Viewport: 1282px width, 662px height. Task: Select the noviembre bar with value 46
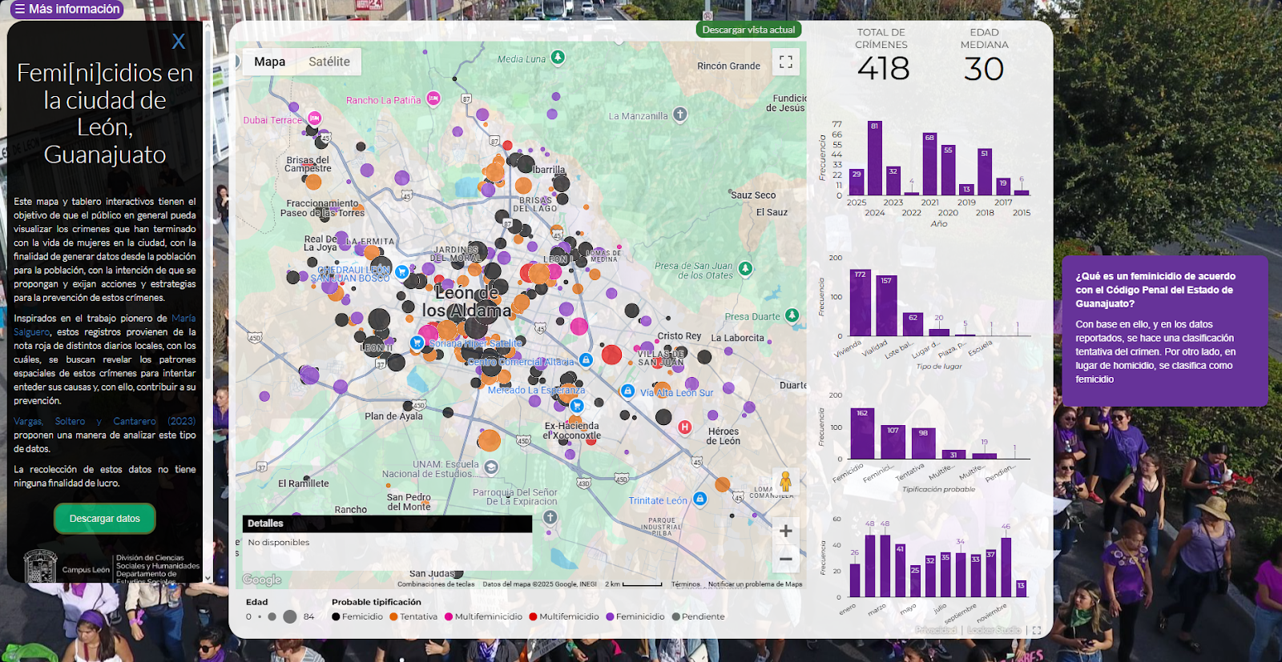(1006, 567)
